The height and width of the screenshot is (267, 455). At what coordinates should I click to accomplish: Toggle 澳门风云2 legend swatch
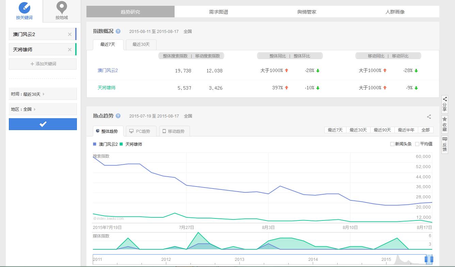click(95, 144)
